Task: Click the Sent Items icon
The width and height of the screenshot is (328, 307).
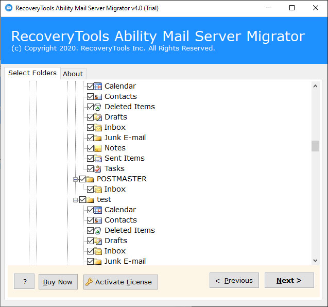Action: click(x=98, y=159)
